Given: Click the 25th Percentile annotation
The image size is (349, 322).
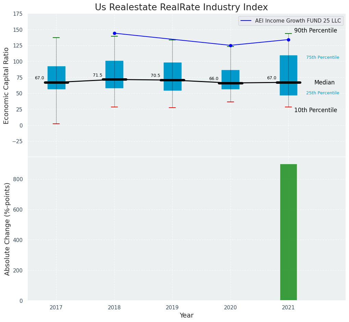Looking at the screenshot, I should 323,93.
